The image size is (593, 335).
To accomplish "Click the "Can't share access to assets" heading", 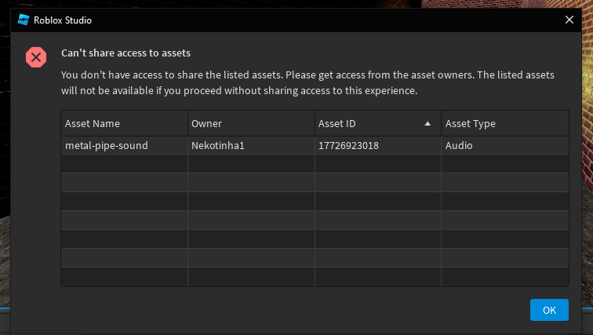I will 126,53.
